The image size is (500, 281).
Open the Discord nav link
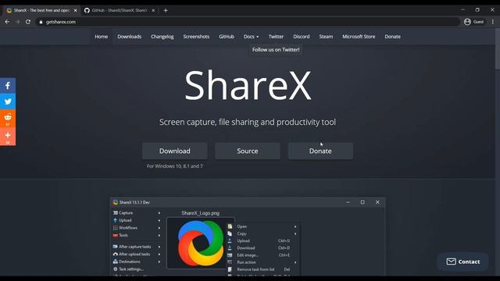pos(302,37)
